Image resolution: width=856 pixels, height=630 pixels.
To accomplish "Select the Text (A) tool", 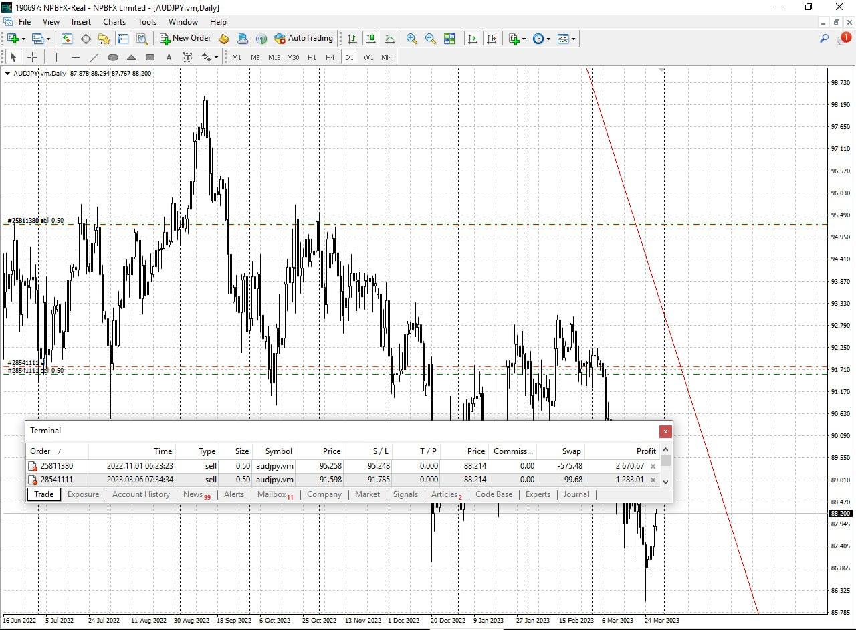I will (x=169, y=58).
